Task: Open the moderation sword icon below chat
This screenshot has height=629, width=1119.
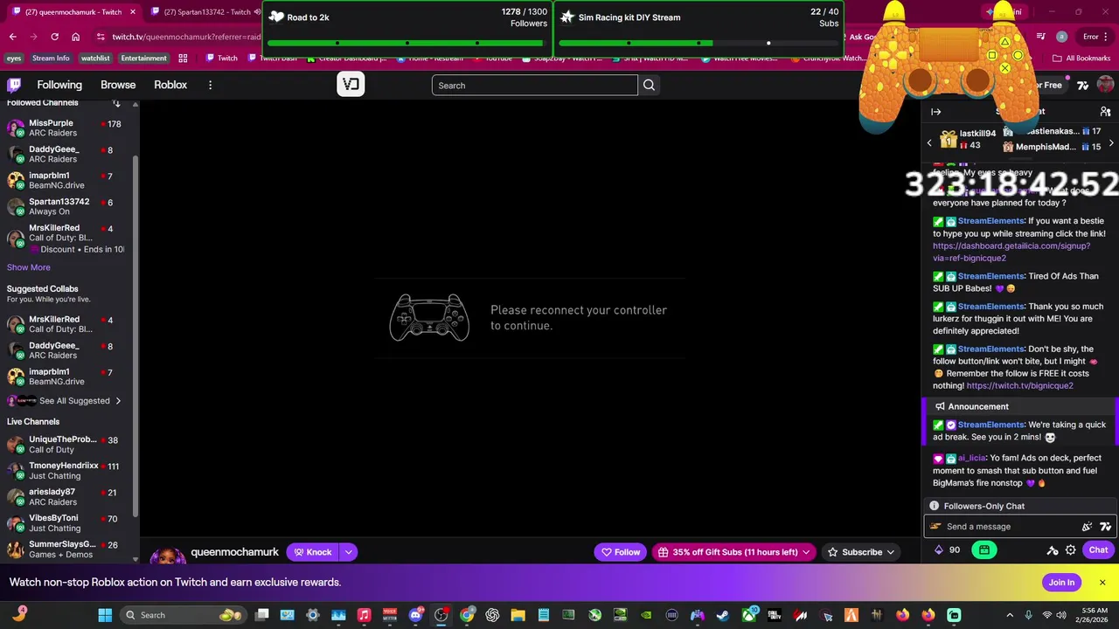Action: [1052, 550]
